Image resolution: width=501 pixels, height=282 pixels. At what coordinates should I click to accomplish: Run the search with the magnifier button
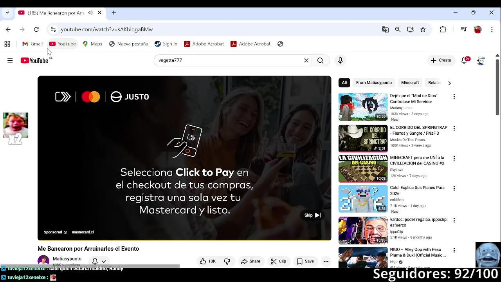pos(320,60)
